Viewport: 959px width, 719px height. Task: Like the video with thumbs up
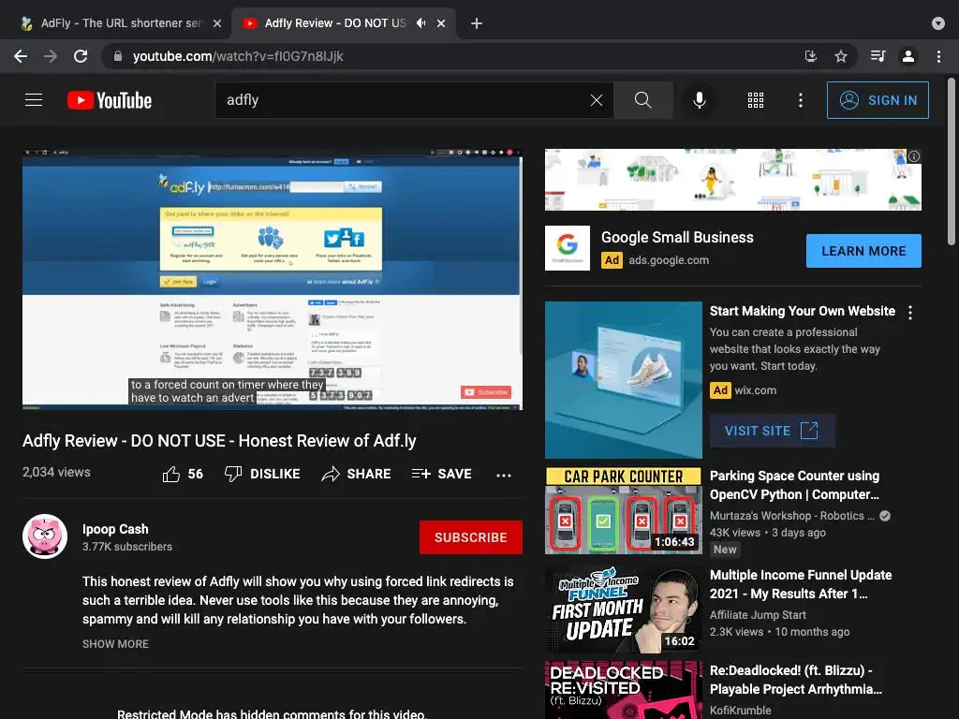183,474
